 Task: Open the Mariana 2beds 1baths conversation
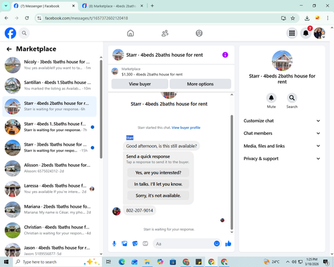pos(49,210)
